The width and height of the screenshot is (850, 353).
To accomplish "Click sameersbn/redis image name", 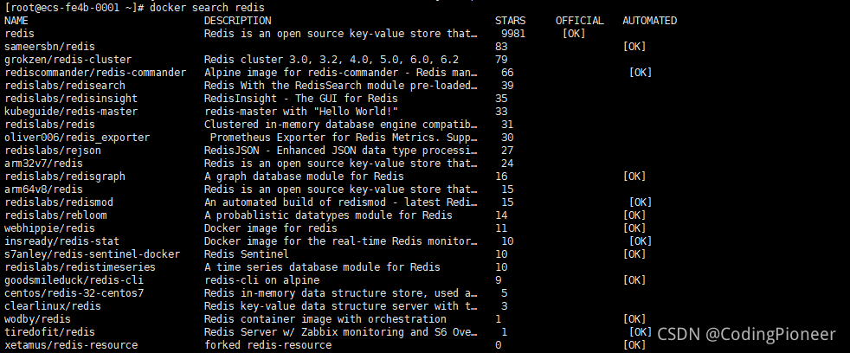I will 49,47.
